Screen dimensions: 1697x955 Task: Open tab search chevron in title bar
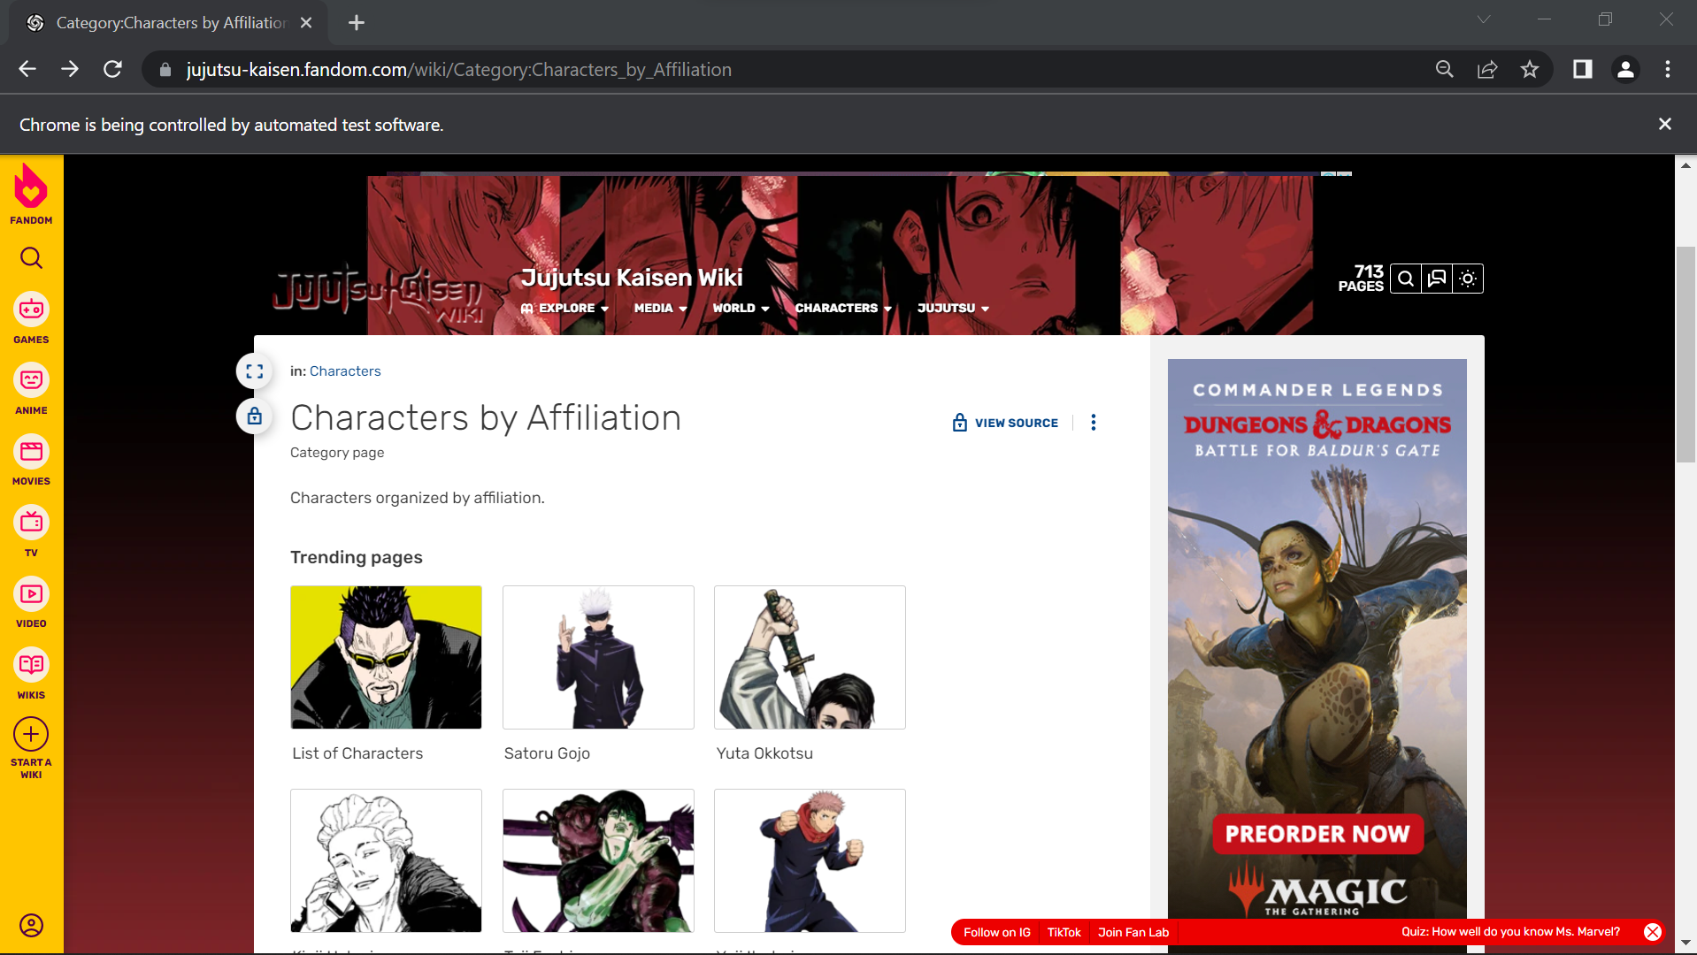pos(1484,19)
